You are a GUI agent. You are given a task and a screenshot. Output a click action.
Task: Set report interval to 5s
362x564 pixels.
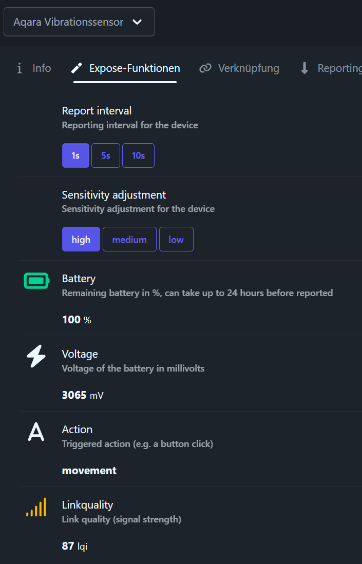tap(106, 155)
